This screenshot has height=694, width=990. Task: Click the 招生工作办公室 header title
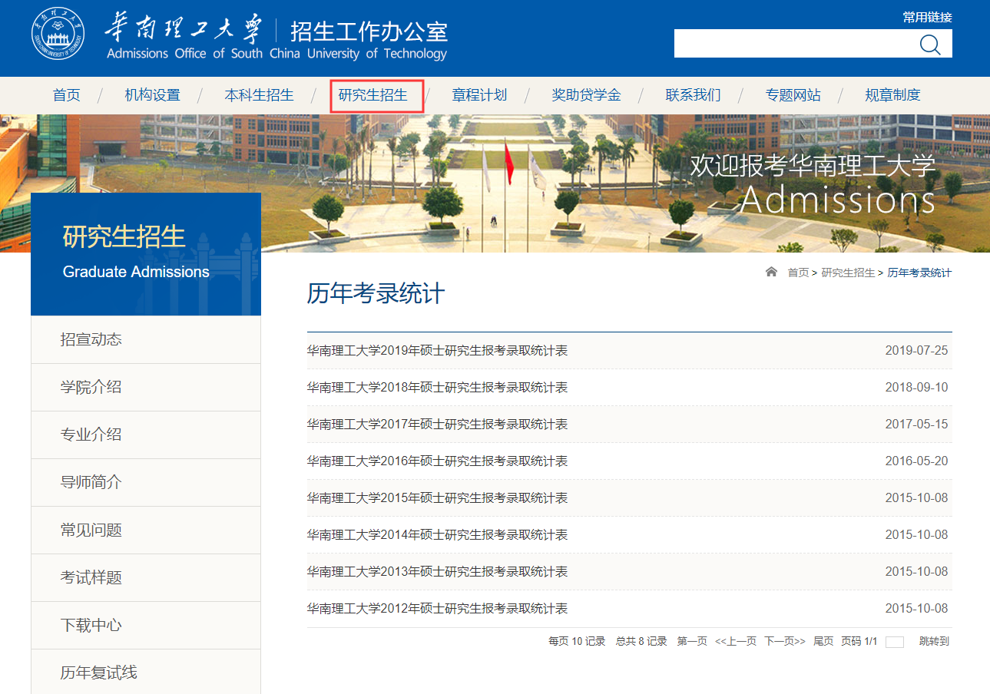[x=369, y=31]
